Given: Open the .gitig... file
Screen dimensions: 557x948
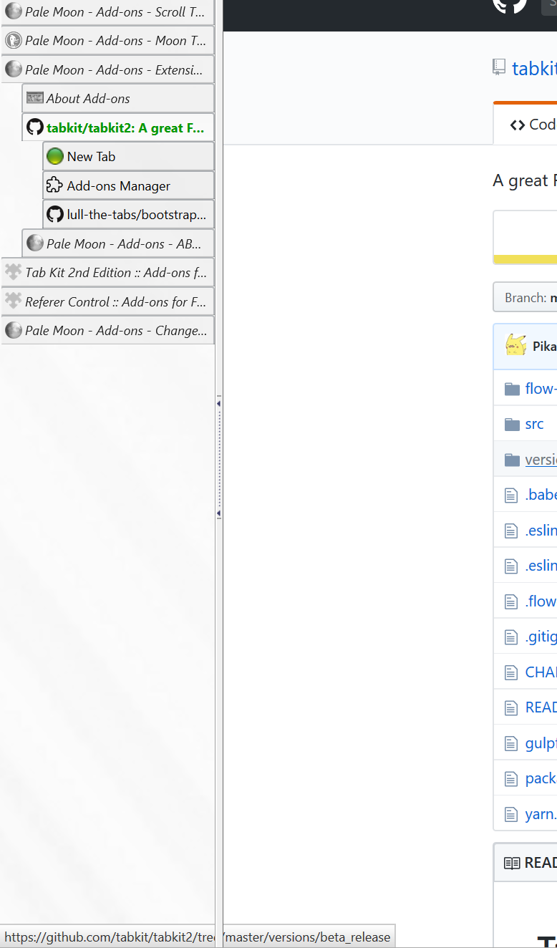Looking at the screenshot, I should click(541, 637).
